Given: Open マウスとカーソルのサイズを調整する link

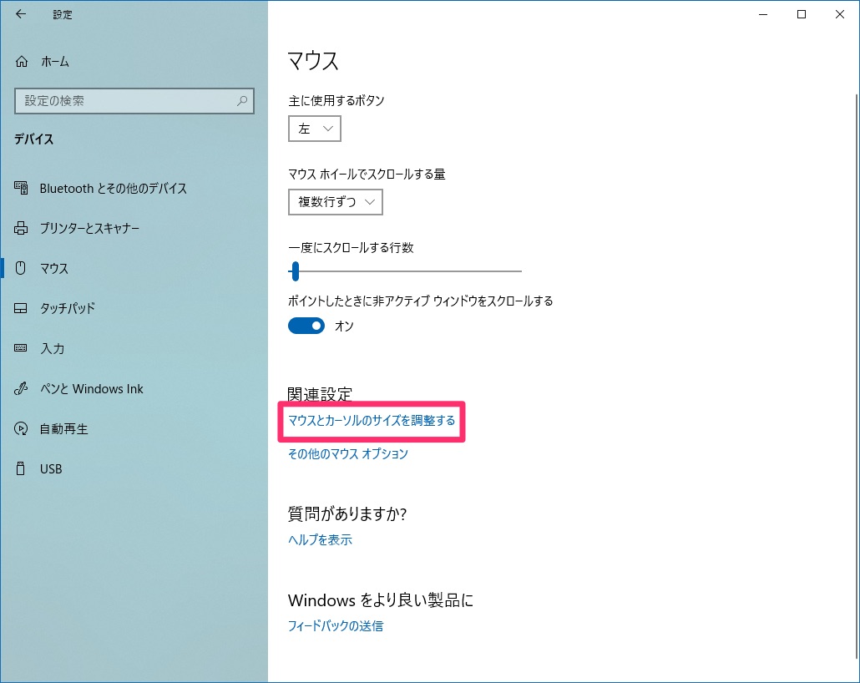Looking at the screenshot, I should [372, 421].
